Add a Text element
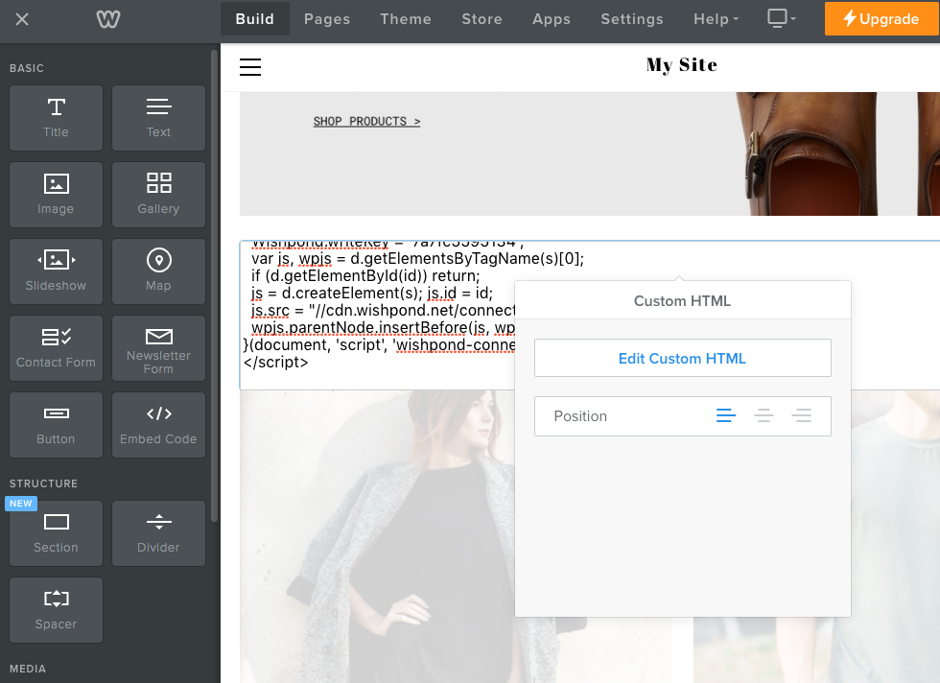The height and width of the screenshot is (683, 940). (158, 118)
